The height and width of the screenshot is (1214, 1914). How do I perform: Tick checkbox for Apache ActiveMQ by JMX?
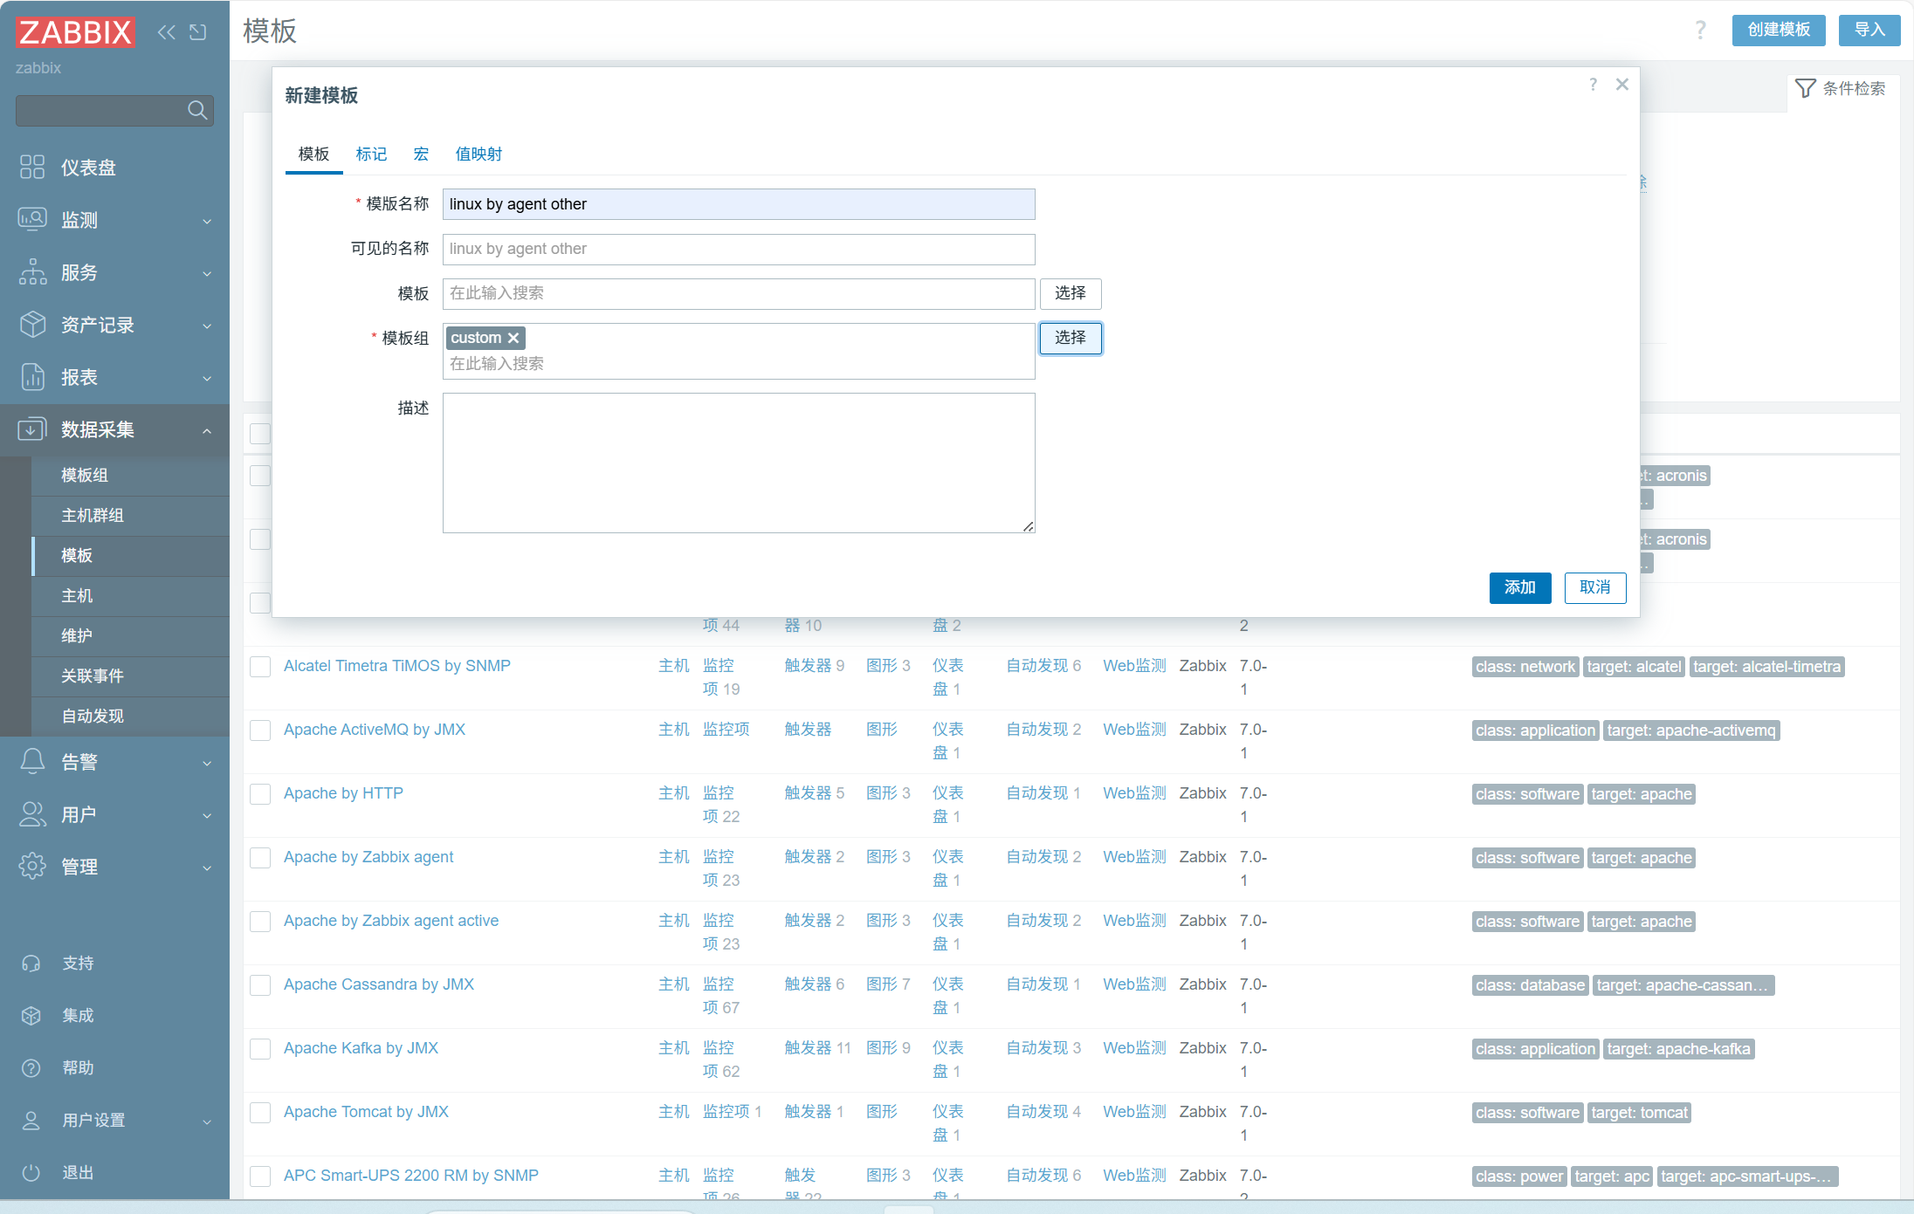pos(260,730)
